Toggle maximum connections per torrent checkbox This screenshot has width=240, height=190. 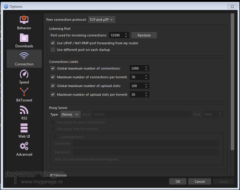tap(53, 77)
